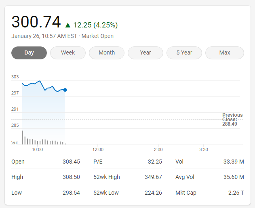Click the P/E ratio value 32.25
The width and height of the screenshot is (255, 208).
coord(155,162)
